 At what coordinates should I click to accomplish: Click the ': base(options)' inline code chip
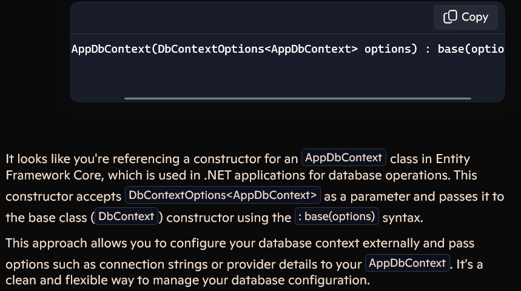pyautogui.click(x=337, y=216)
